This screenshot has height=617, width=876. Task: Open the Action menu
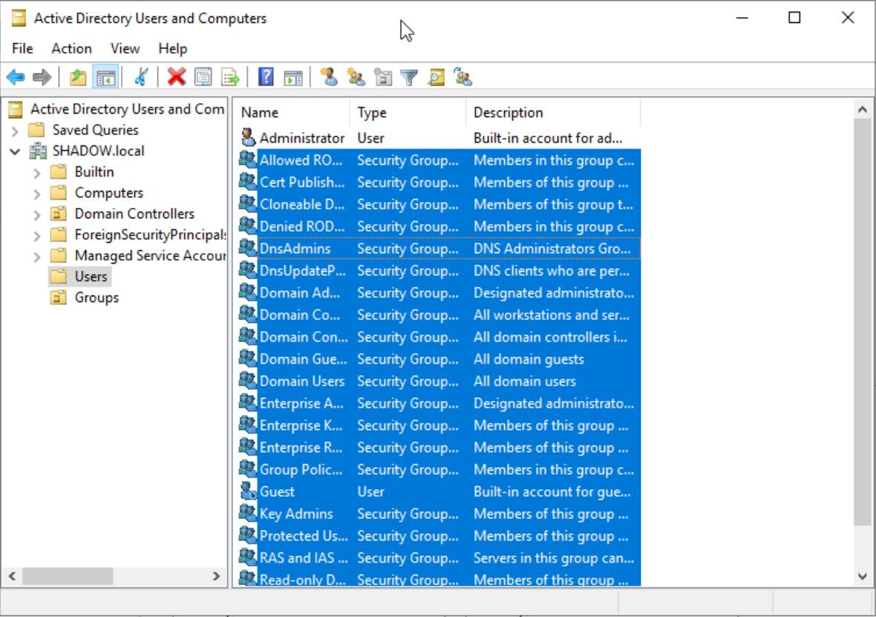(71, 48)
